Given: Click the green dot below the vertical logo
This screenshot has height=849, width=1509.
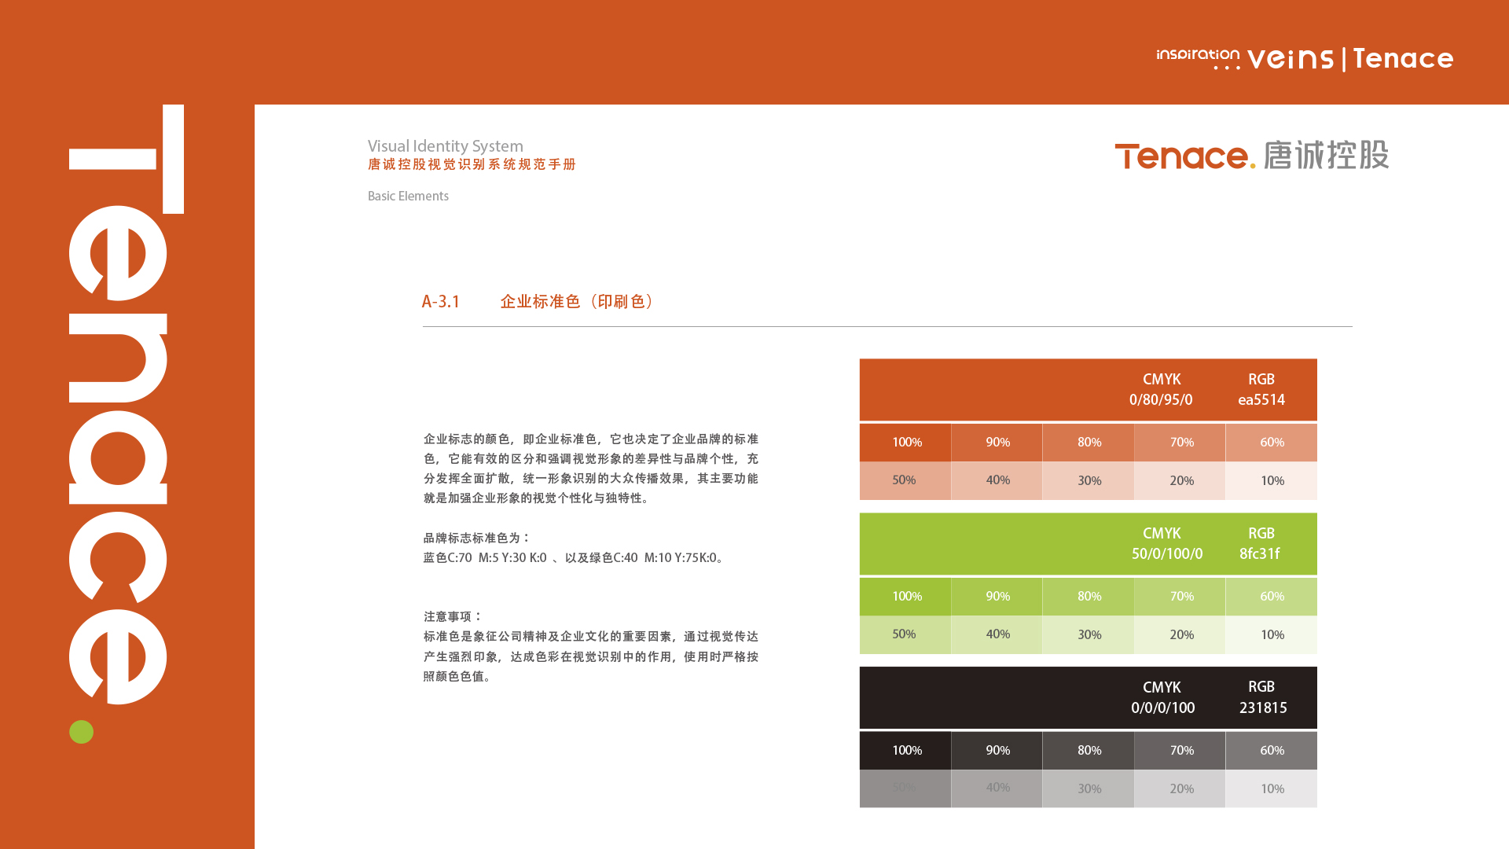Looking at the screenshot, I should point(81,732).
